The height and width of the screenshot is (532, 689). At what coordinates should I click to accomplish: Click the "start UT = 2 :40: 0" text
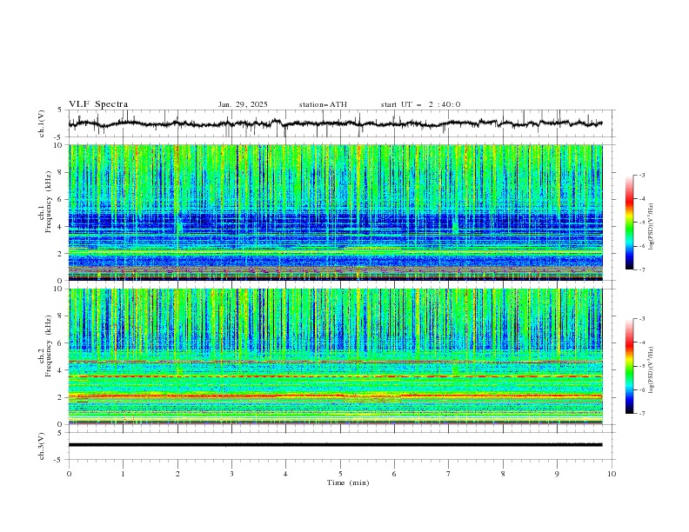point(420,104)
